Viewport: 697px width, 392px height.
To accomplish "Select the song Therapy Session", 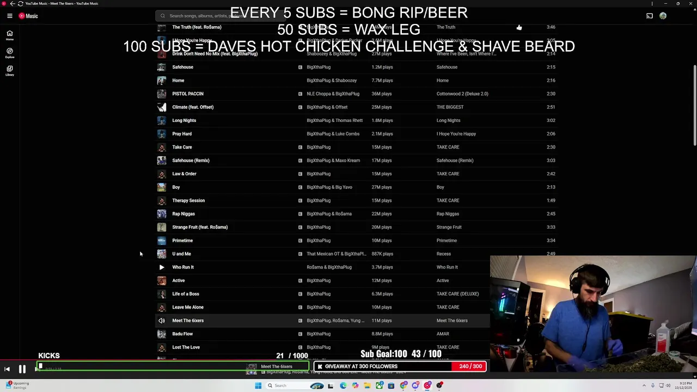I will click(x=188, y=200).
